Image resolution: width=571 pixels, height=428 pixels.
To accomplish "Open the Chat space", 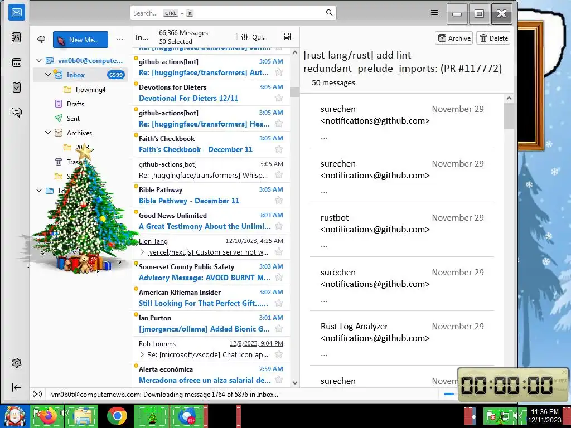I will (16, 112).
